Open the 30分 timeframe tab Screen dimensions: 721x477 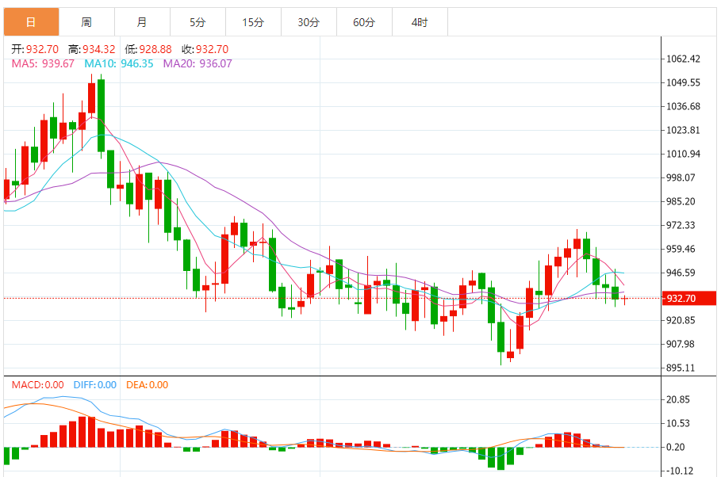pos(309,22)
